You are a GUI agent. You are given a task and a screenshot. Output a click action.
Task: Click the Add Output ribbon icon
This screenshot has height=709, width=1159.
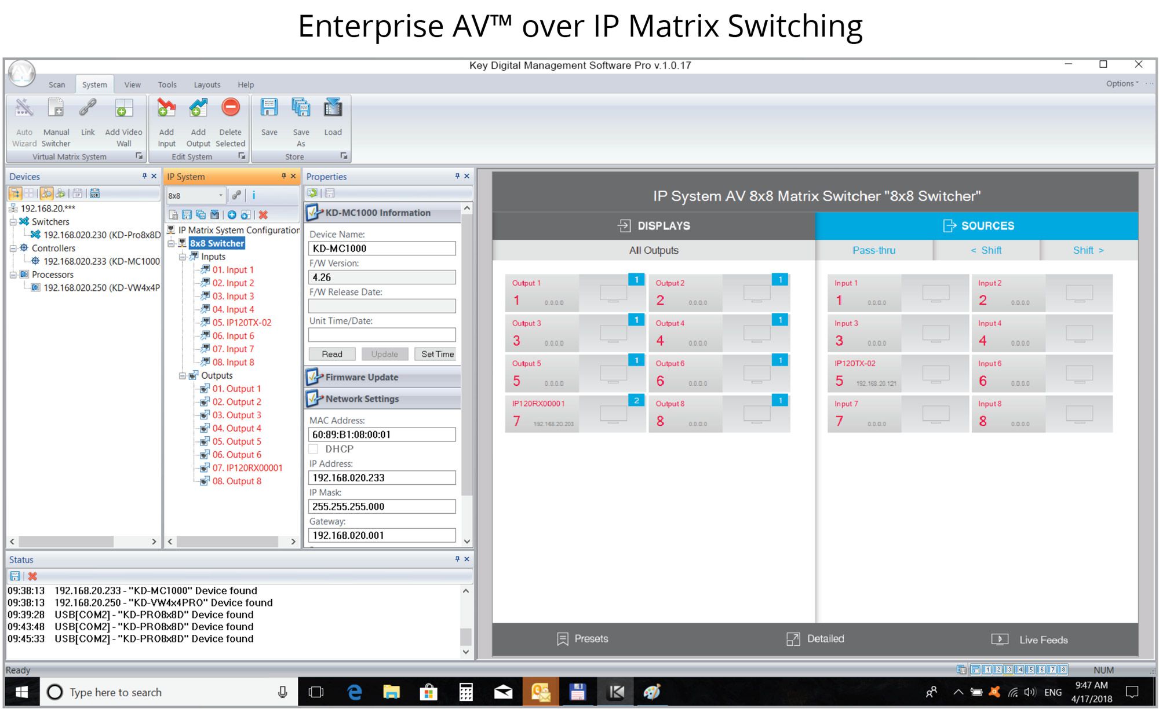click(x=198, y=109)
